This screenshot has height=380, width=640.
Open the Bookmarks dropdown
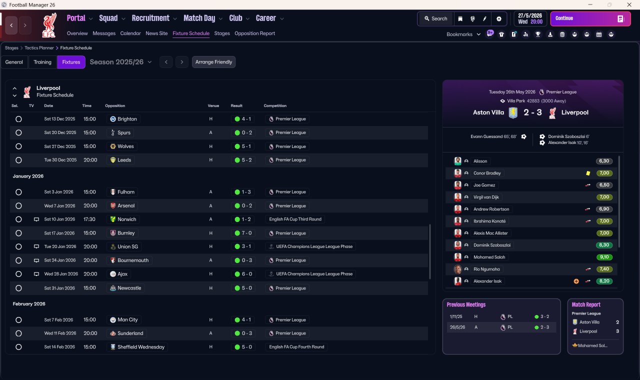point(463,34)
